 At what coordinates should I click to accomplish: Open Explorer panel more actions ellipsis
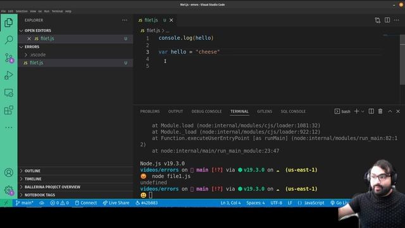pyautogui.click(x=125, y=20)
